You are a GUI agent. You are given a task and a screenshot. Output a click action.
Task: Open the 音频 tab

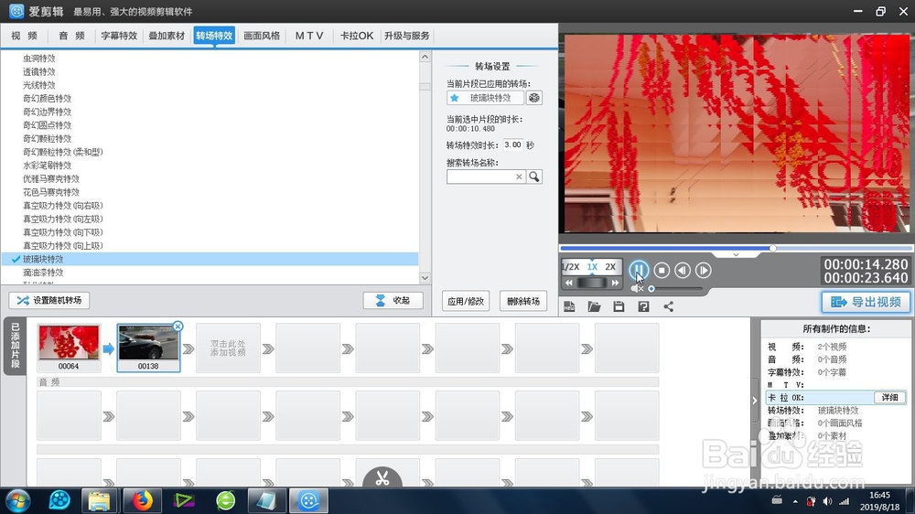[x=71, y=36]
